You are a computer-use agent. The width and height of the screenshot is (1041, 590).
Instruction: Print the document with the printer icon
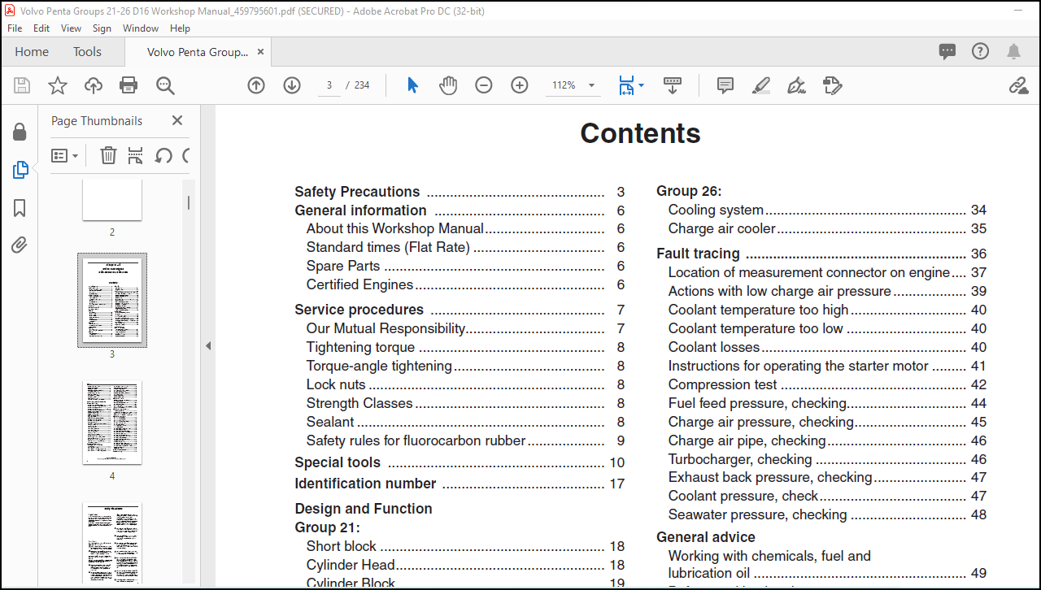click(x=128, y=85)
